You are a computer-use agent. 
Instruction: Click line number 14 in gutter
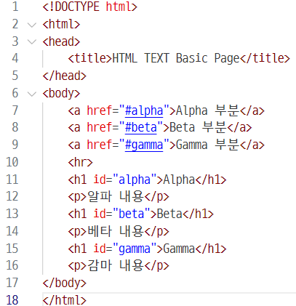[12, 231]
